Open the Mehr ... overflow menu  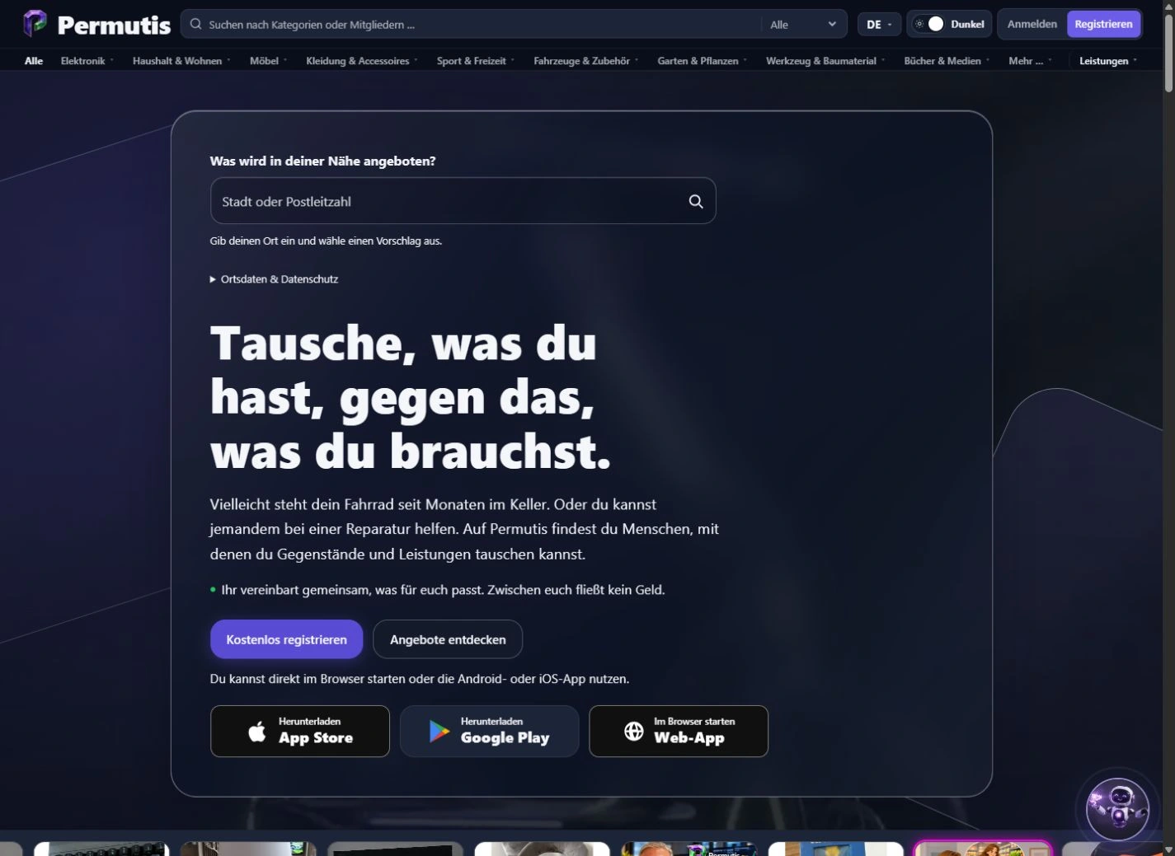(1030, 61)
